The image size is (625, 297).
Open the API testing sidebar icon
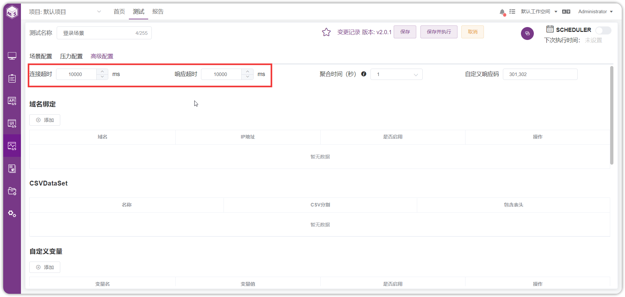(12, 101)
